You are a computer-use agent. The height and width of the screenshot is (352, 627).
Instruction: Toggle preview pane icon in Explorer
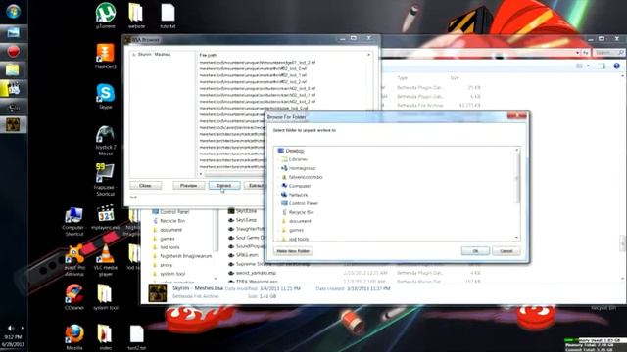pos(603,66)
